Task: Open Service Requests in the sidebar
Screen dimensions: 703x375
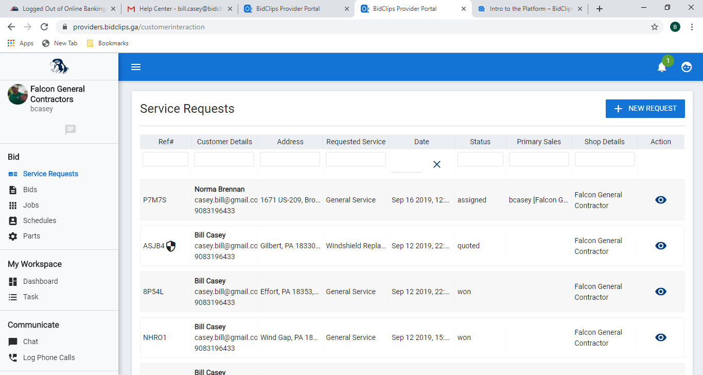Action: [x=50, y=174]
